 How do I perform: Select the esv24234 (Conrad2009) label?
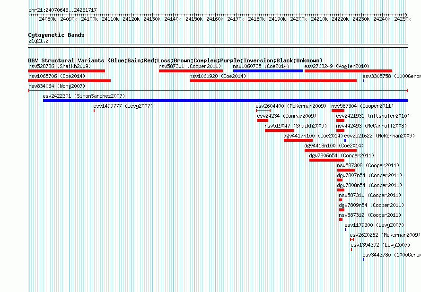[287, 116]
